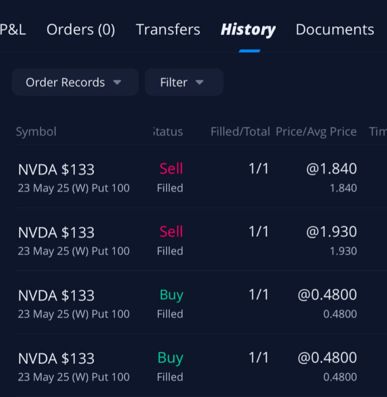
Task: Click the @1.930 price value
Action: (x=331, y=232)
